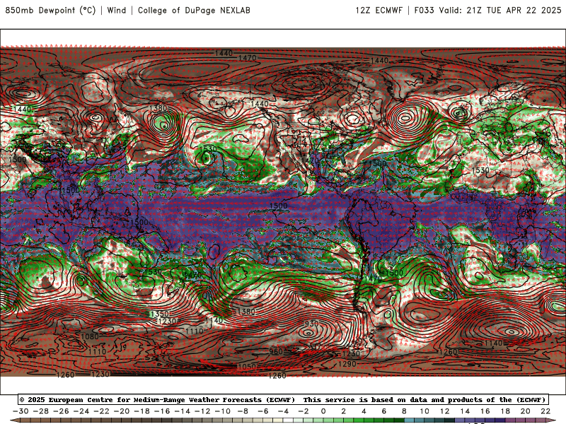Click the 'F033 Valid: 21Z TUE APR 22 2025' text

487,10
